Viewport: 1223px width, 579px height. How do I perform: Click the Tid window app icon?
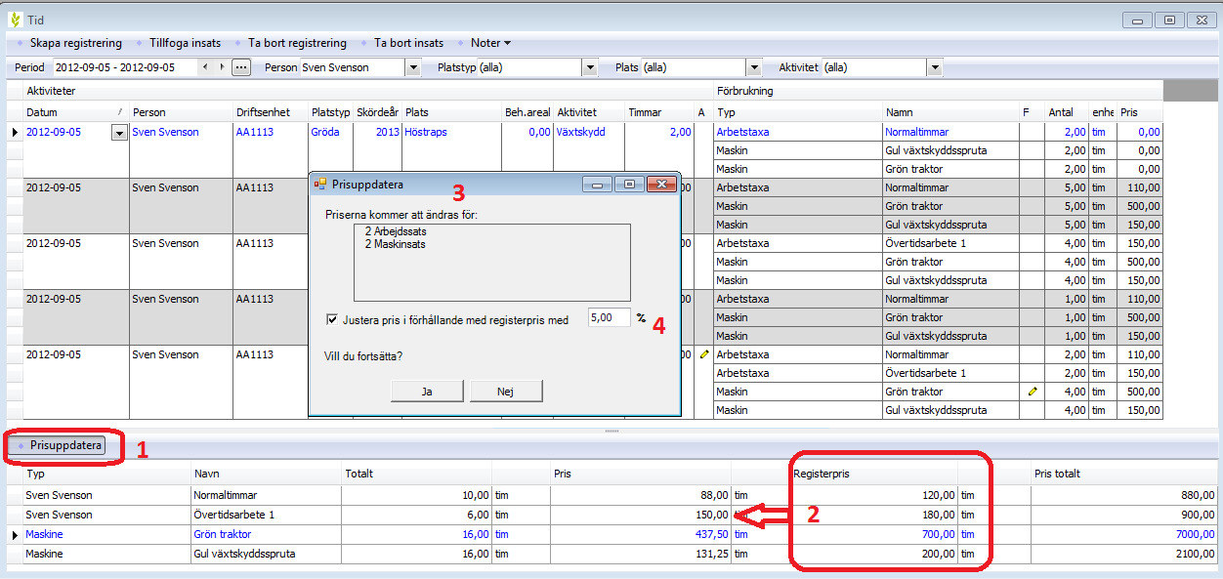click(15, 20)
